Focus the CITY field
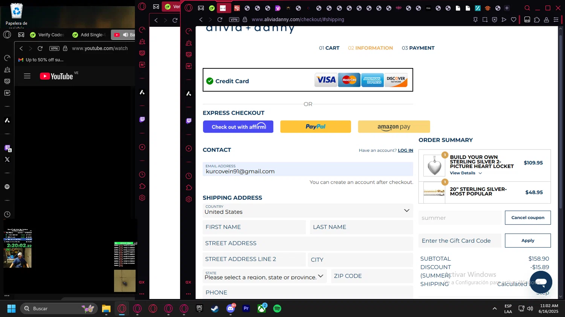The width and height of the screenshot is (565, 317). pos(360,260)
